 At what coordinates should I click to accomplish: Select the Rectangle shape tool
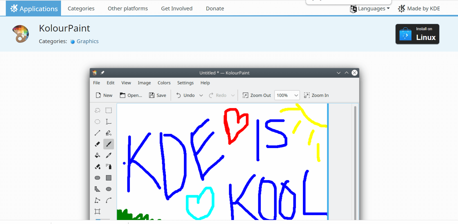(x=108, y=178)
